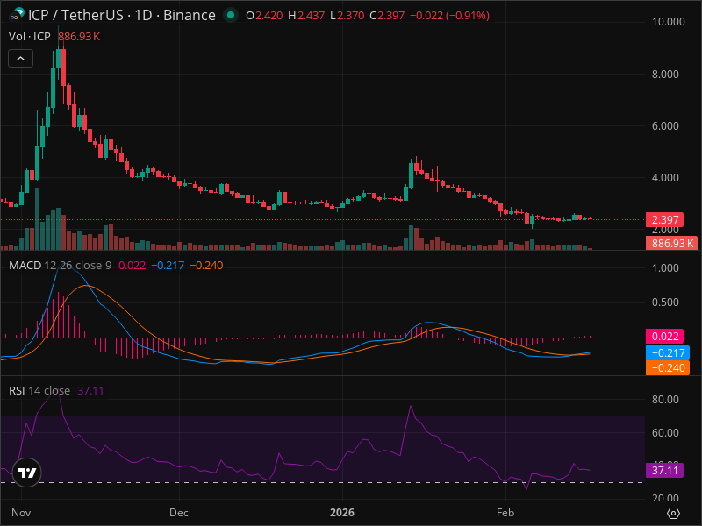Click the TradingView logo badge
The image size is (702, 526).
(27, 473)
